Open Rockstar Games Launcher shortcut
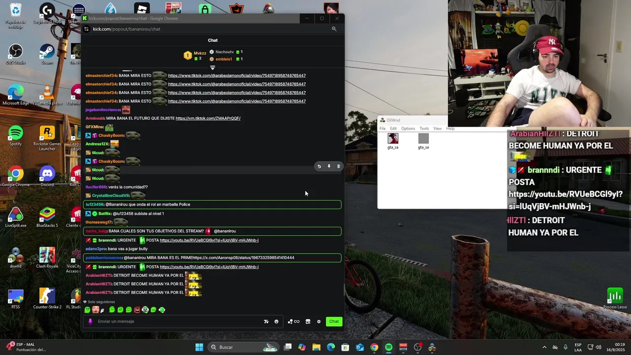Viewport: 631px width, 355px height. click(47, 139)
